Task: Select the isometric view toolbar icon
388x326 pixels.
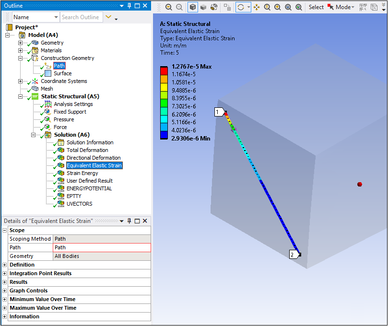Action: click(193, 7)
